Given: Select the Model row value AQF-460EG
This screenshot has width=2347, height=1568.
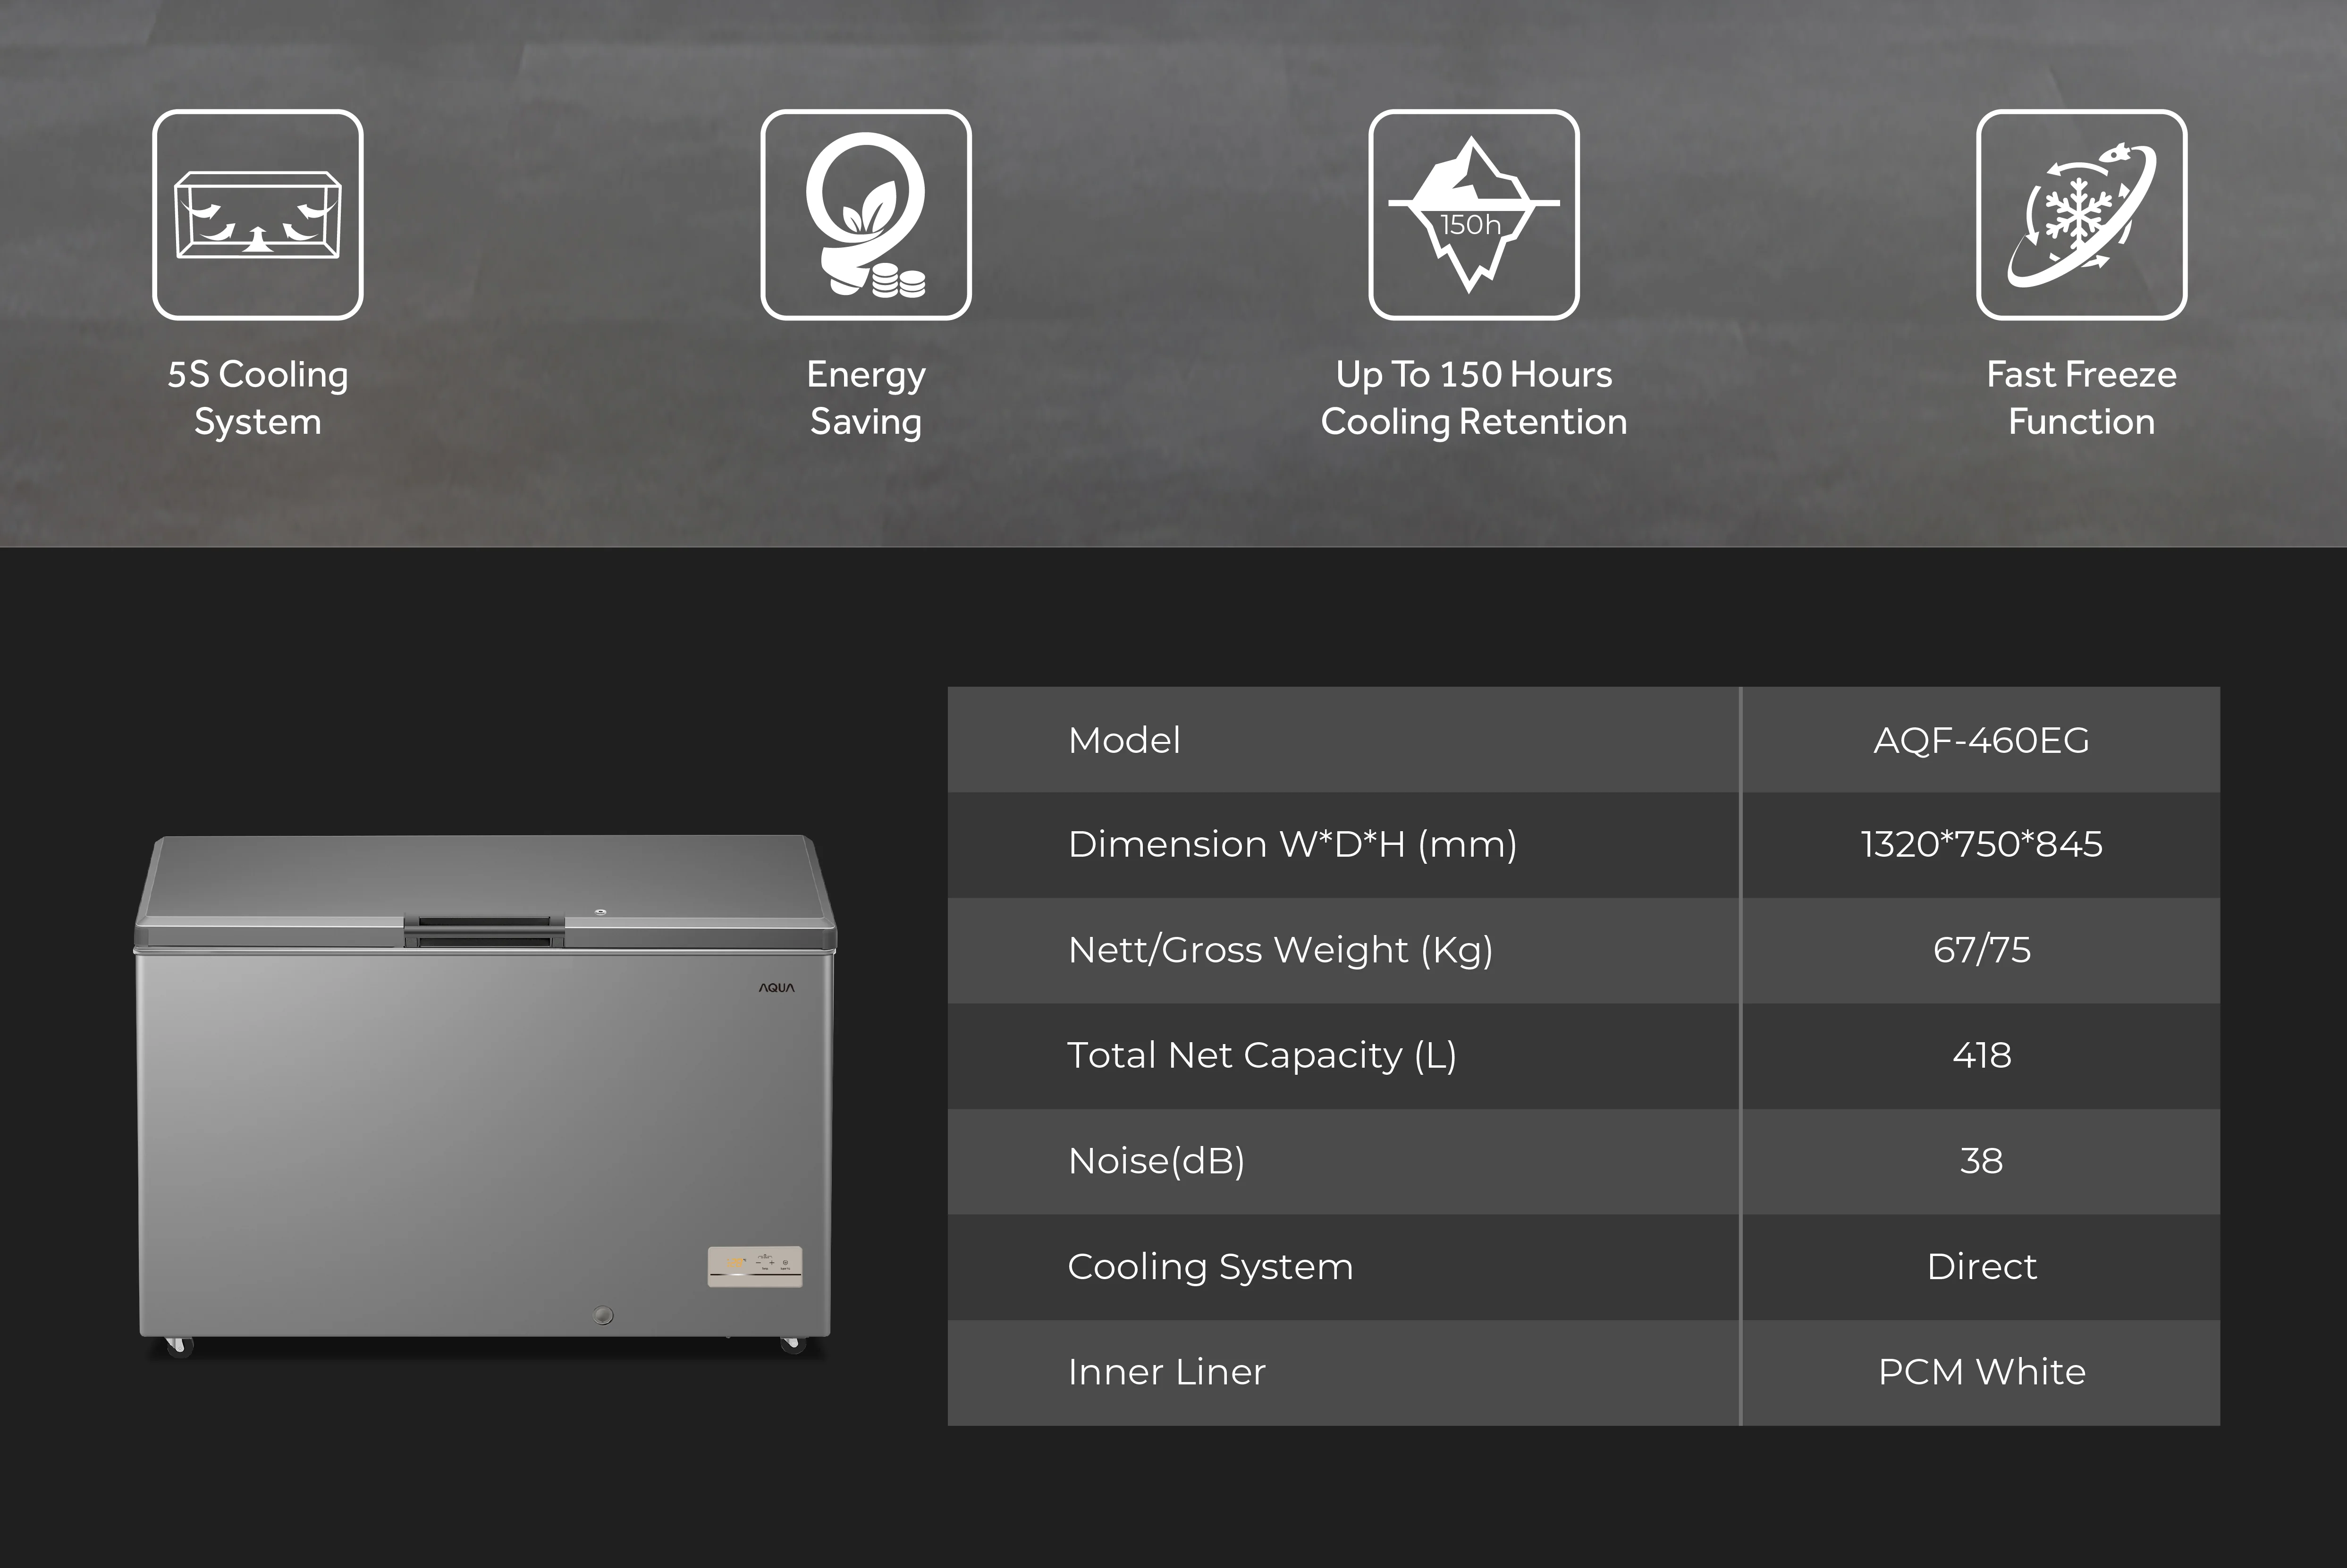Looking at the screenshot, I should [1981, 741].
